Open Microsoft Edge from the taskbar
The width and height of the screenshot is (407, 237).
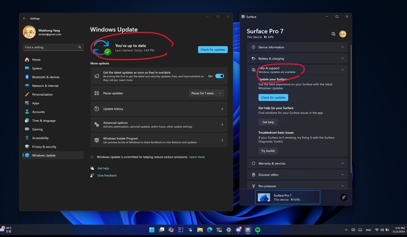point(210,230)
